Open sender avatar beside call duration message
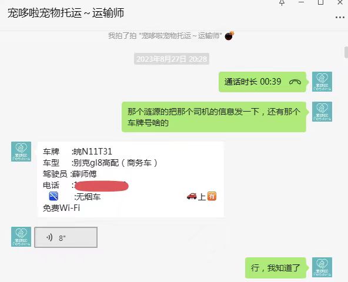 click(x=322, y=82)
